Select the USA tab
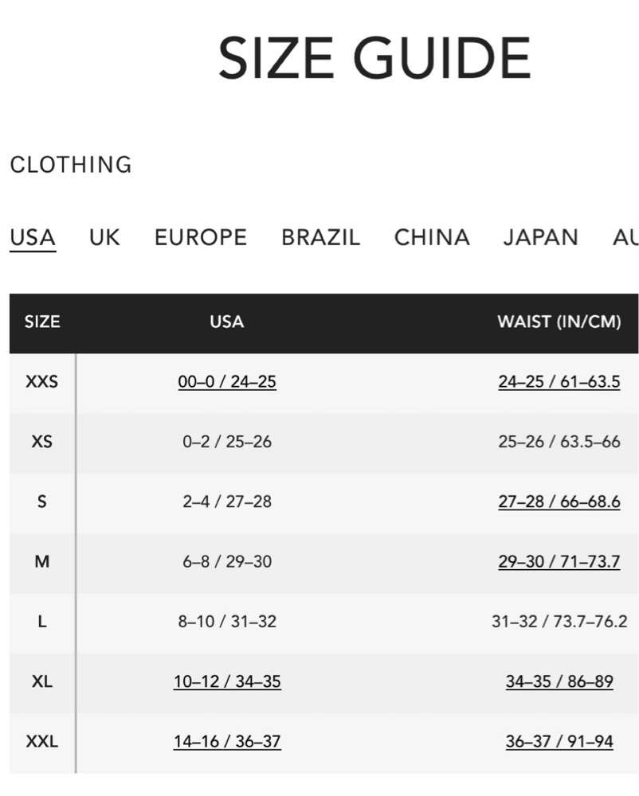This screenshot has width=639, height=796. [x=33, y=237]
